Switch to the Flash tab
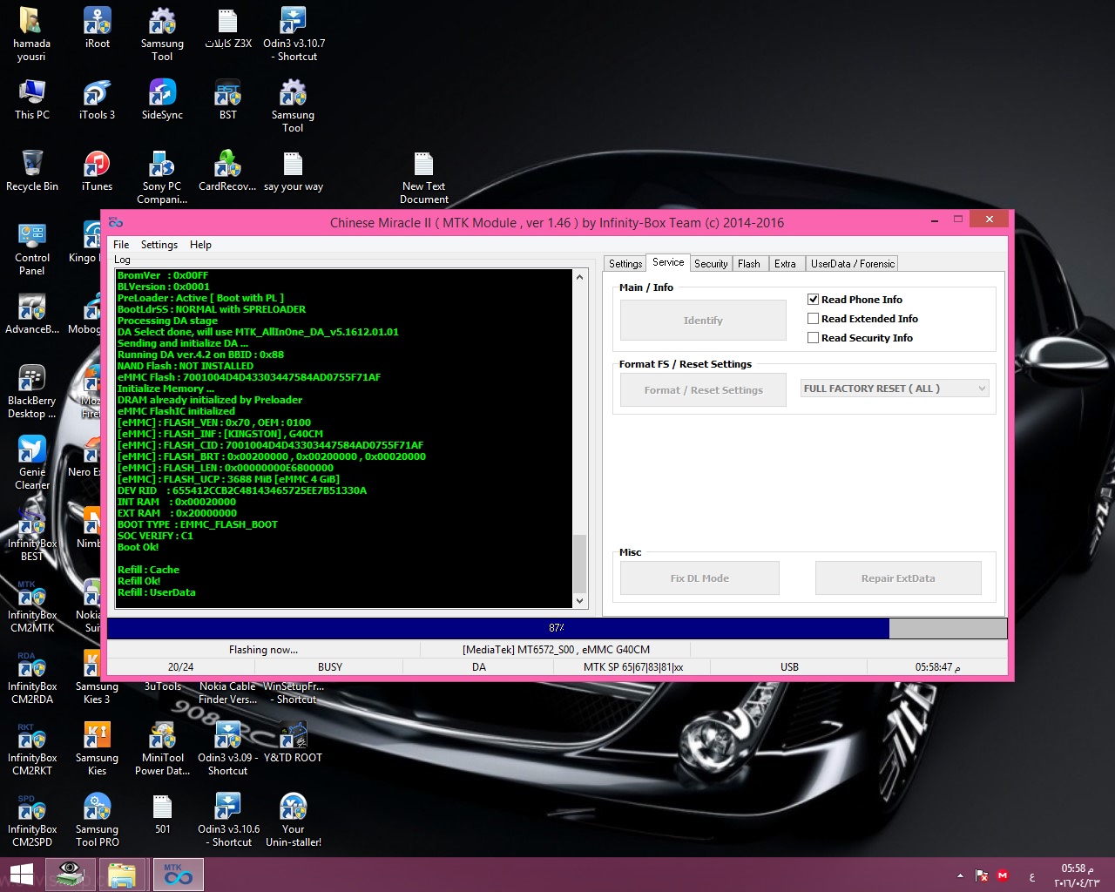The height and width of the screenshot is (892, 1115). (749, 264)
